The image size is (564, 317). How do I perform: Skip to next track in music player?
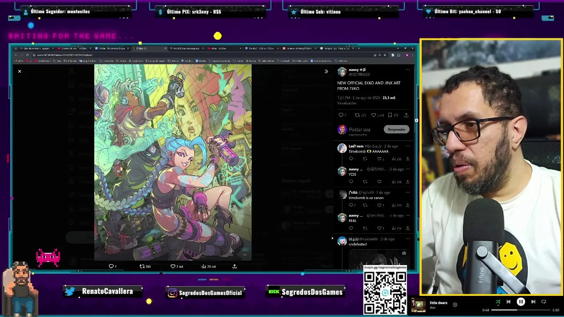coord(533,302)
